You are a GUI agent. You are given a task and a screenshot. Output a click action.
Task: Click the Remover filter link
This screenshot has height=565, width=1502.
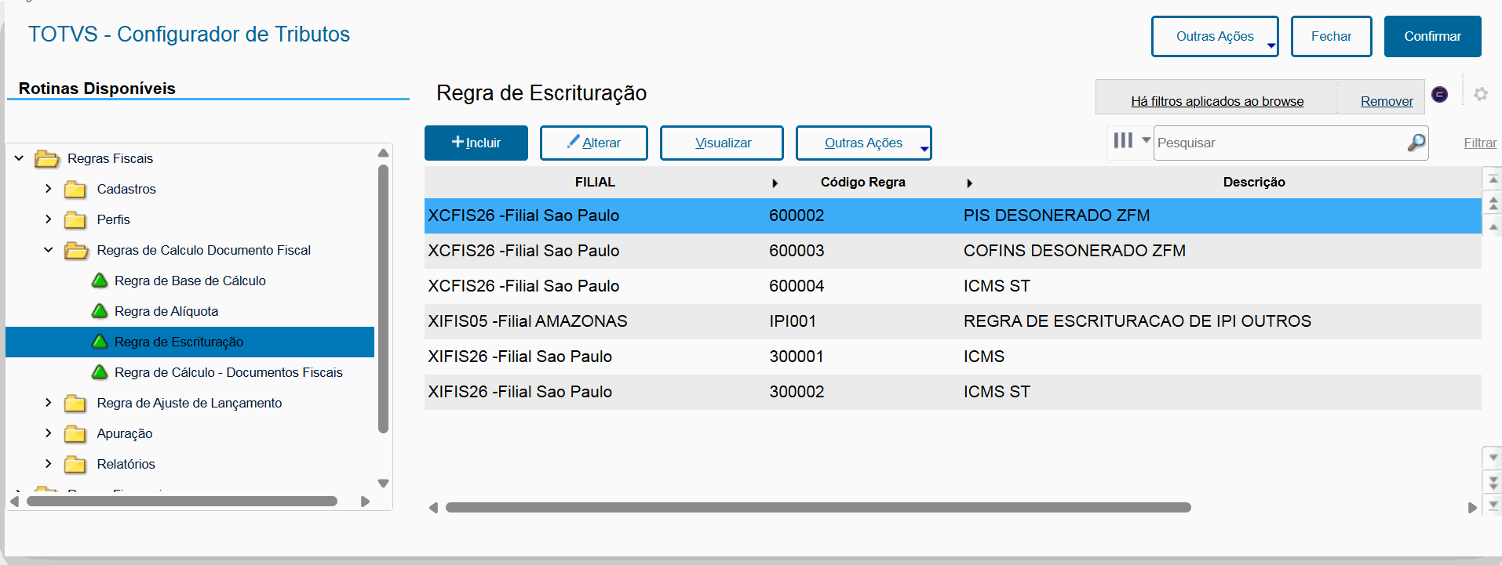tap(1386, 101)
